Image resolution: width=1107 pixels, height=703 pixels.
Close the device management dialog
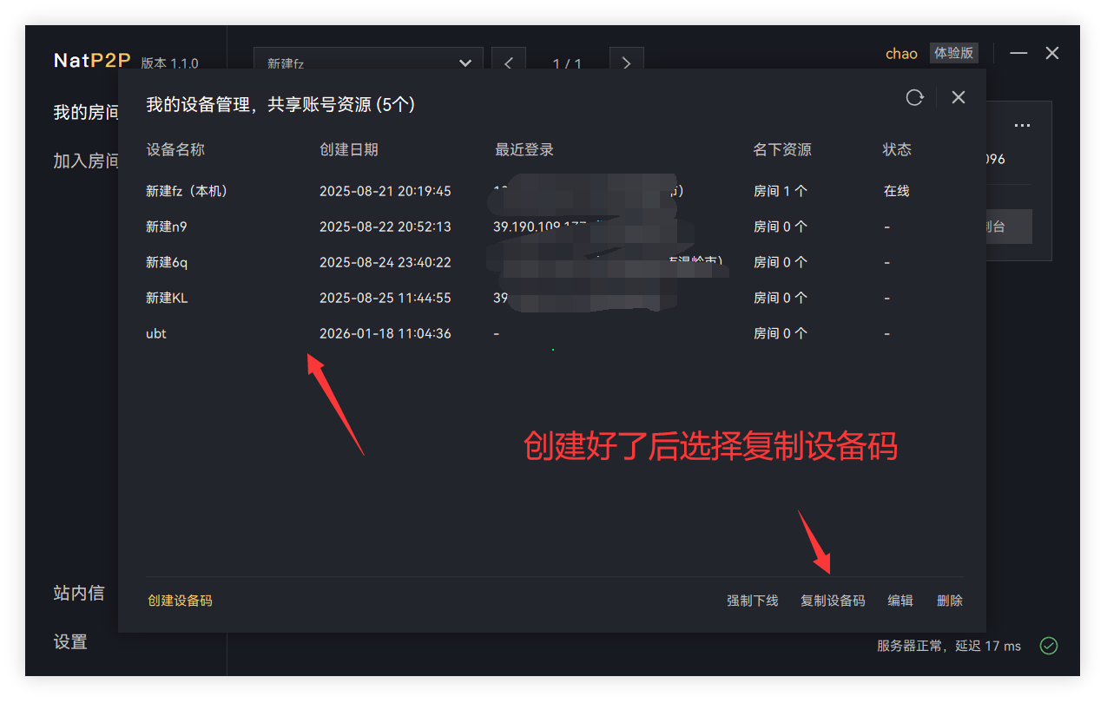click(x=958, y=97)
